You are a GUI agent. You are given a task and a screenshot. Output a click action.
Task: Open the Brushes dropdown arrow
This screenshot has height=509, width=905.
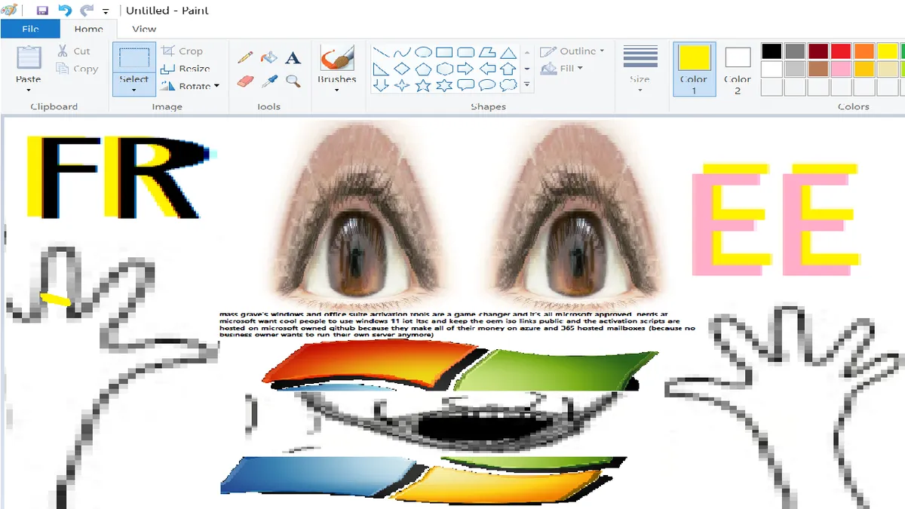click(x=337, y=90)
